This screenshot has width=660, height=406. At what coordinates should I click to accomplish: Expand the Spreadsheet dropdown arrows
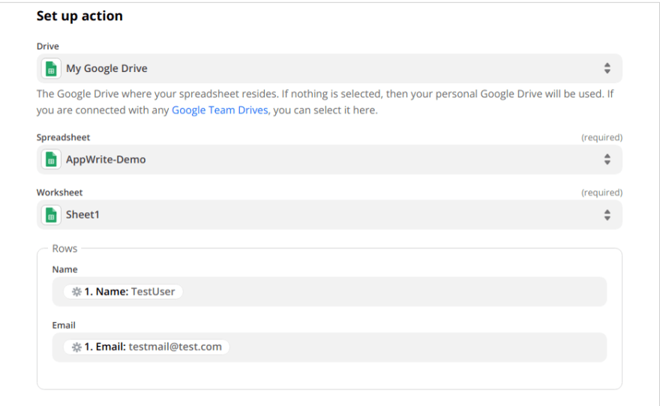(607, 160)
